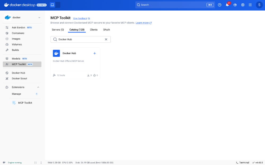Open the user account avatar menu
Screen dimensions: 265x165
click(x=259, y=5)
